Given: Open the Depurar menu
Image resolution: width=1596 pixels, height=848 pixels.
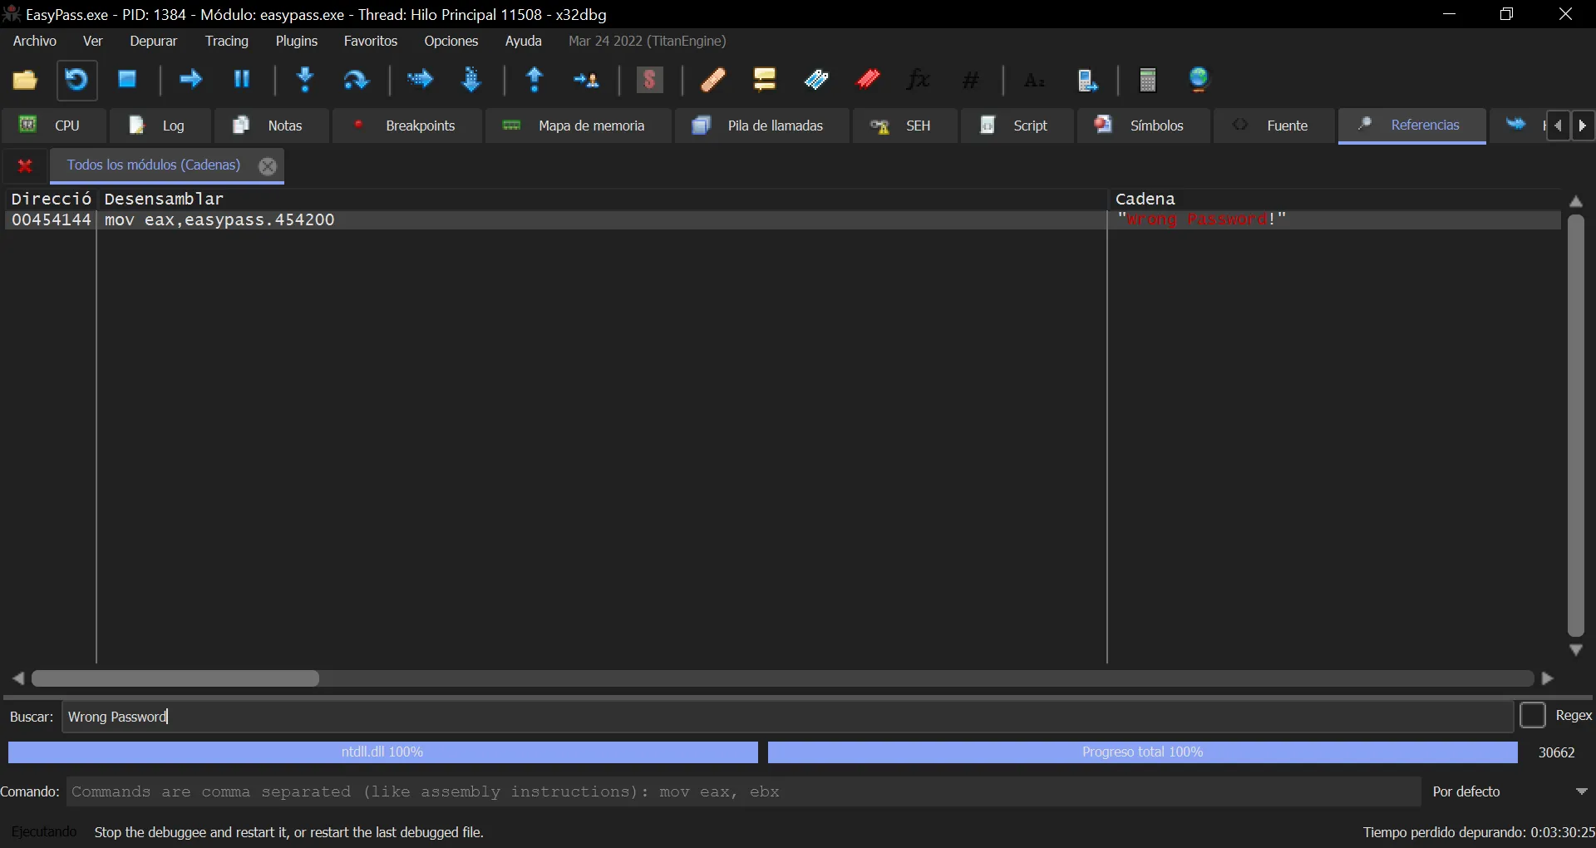Looking at the screenshot, I should click(154, 41).
